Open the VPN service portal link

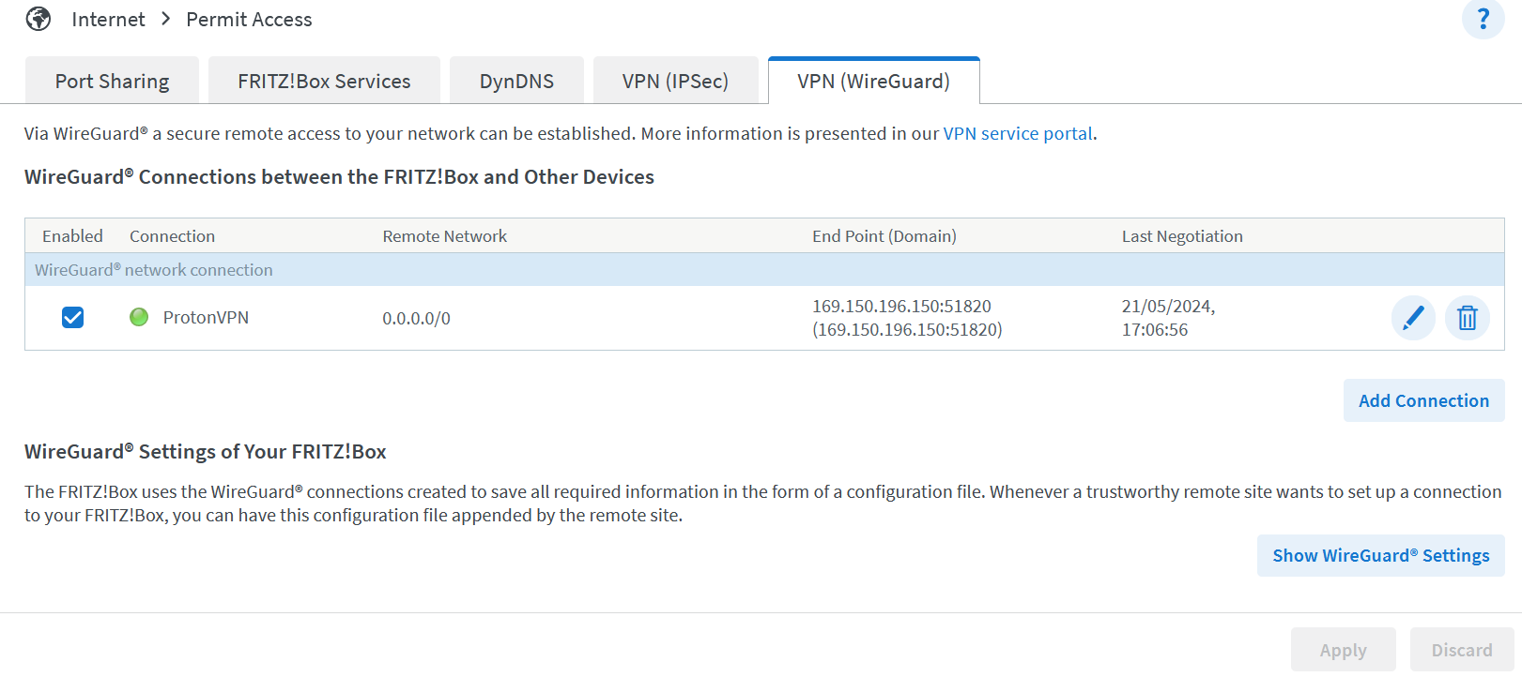coord(1018,133)
